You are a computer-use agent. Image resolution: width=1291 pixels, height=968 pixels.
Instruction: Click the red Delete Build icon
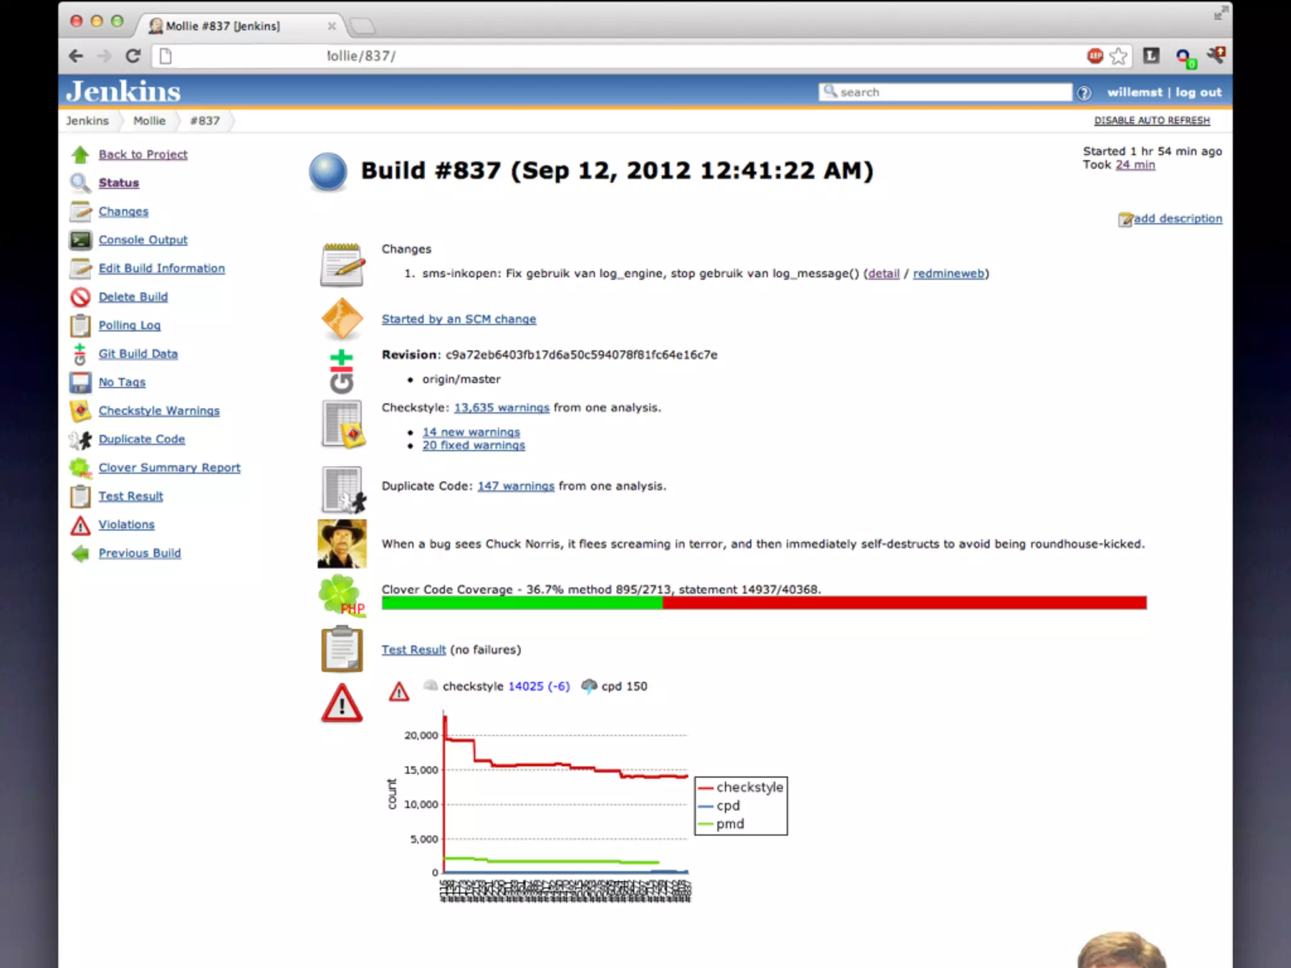pos(80,297)
